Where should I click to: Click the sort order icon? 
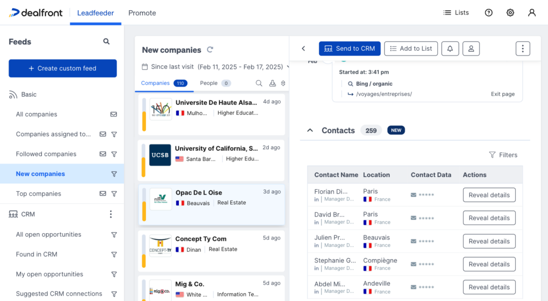[x=283, y=83]
